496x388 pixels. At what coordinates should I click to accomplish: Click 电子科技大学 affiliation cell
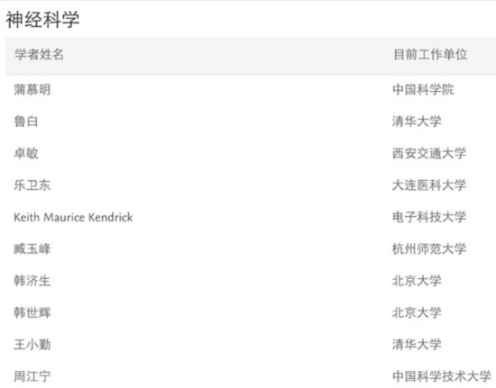429,217
